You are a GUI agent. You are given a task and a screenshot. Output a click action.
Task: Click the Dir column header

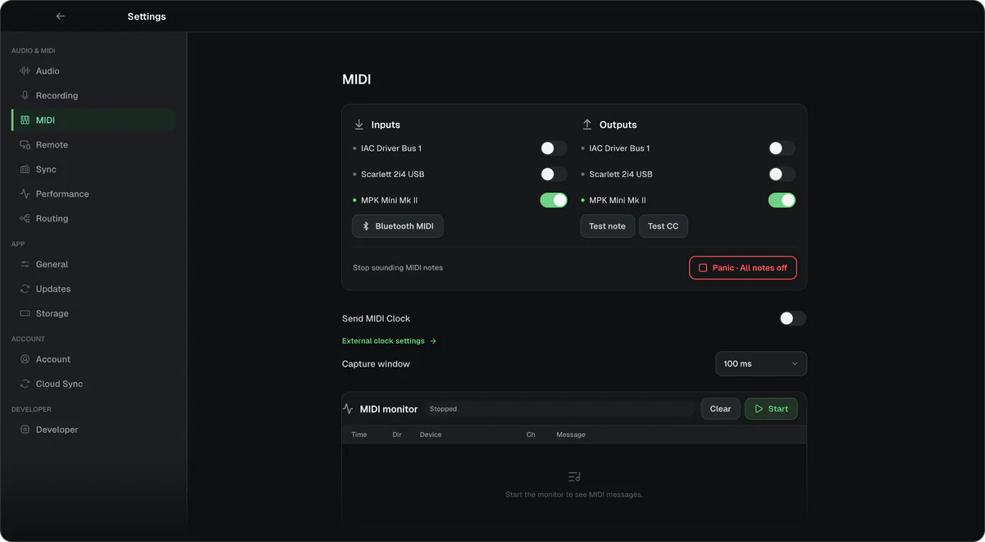(397, 435)
